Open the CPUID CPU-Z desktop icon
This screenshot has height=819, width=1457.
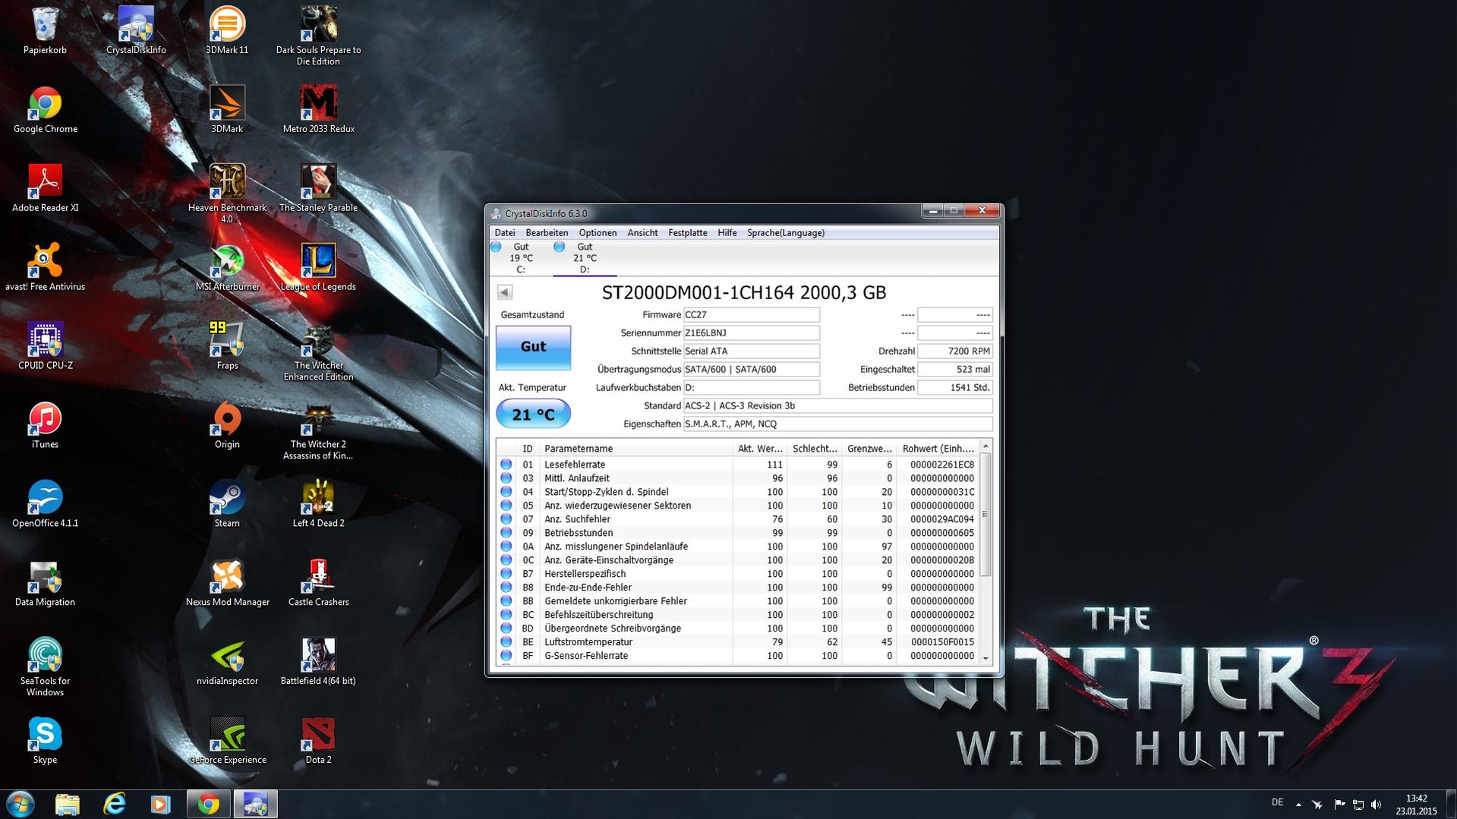[x=45, y=346]
